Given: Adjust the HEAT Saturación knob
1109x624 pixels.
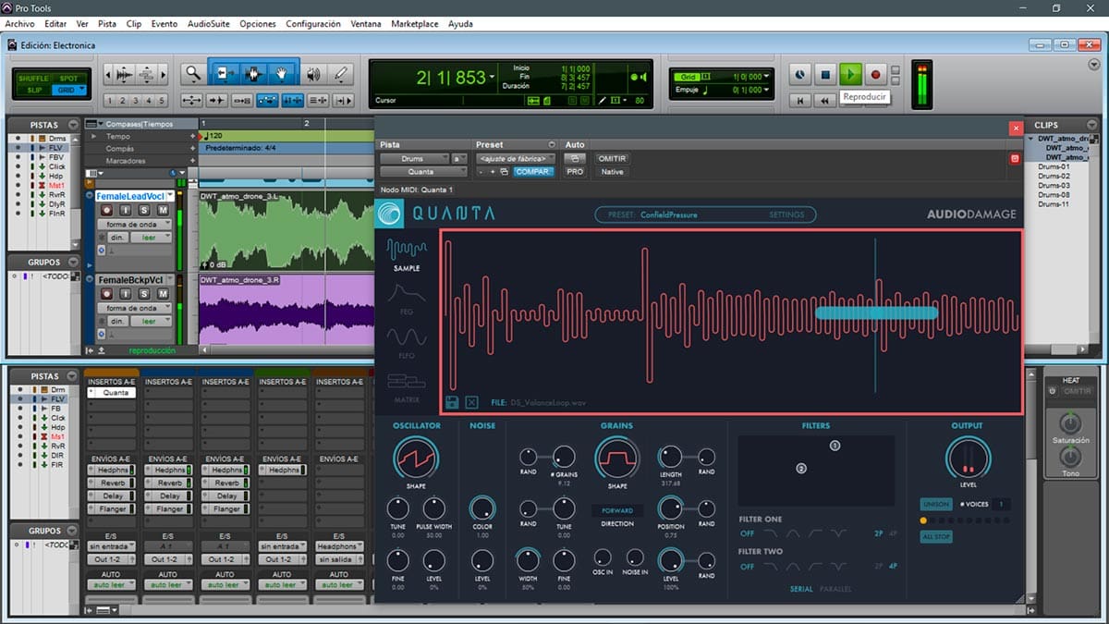Looking at the screenshot, I should (1070, 424).
